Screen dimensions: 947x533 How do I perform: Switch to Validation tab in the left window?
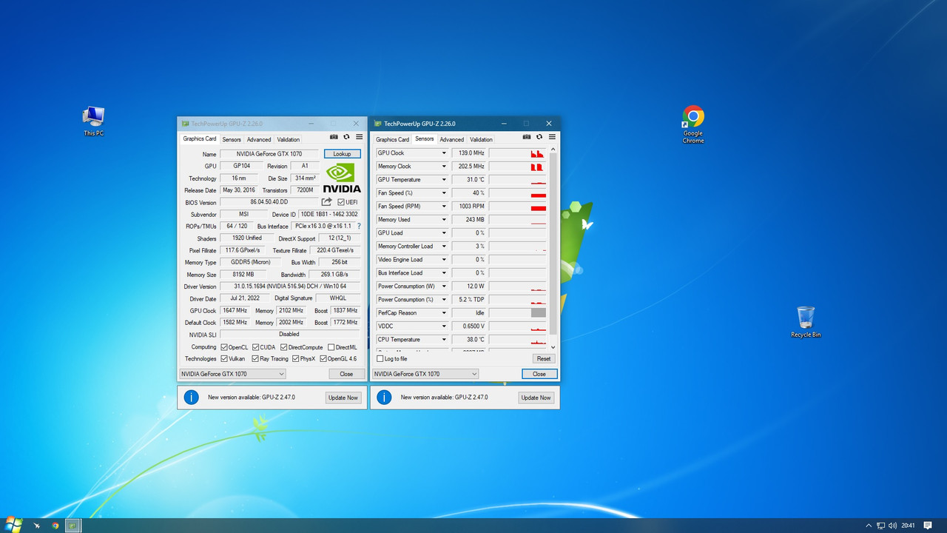click(x=289, y=139)
